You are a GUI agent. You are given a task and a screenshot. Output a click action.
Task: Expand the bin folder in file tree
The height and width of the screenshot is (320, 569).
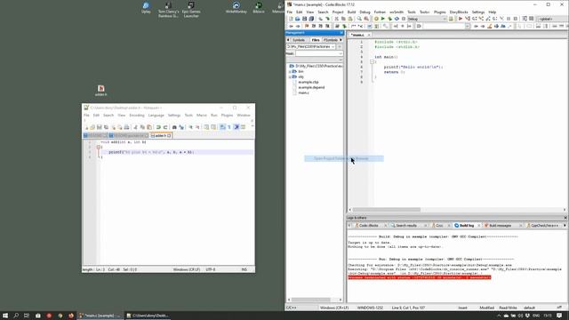click(x=290, y=72)
